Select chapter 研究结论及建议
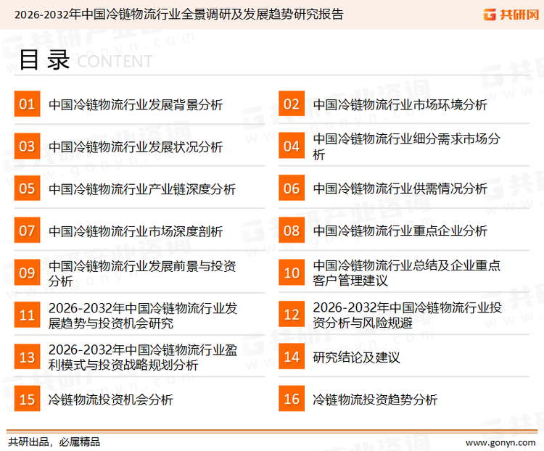 356,357
